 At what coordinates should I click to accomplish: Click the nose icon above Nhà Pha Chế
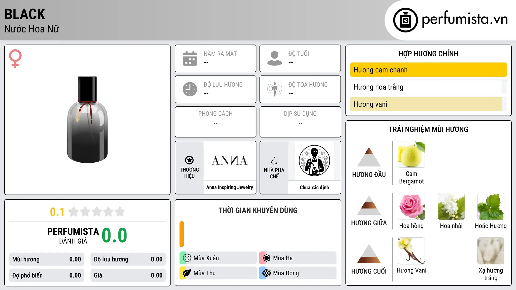(x=274, y=160)
